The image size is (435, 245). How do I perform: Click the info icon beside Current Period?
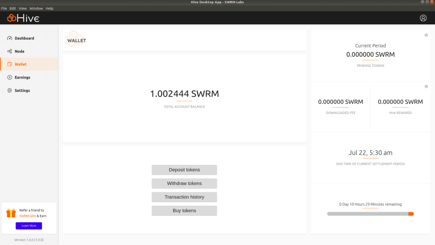(x=426, y=35)
